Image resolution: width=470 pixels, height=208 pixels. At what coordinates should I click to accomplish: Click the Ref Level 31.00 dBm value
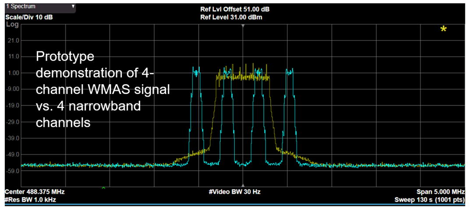(x=231, y=18)
